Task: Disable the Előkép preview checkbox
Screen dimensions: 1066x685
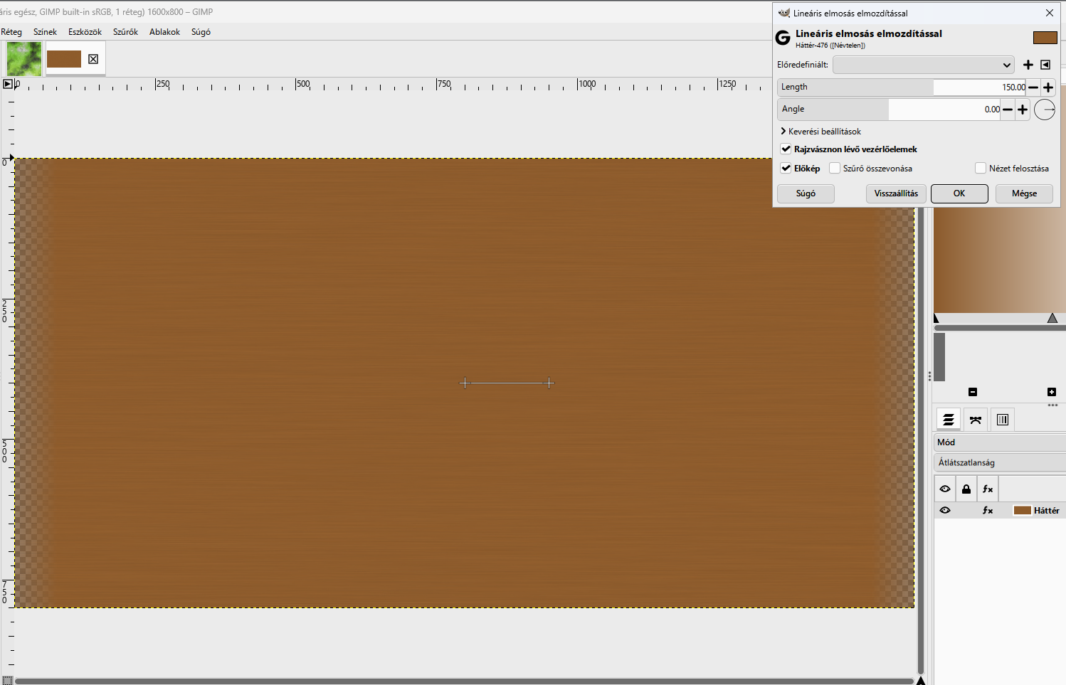Action: click(x=786, y=169)
